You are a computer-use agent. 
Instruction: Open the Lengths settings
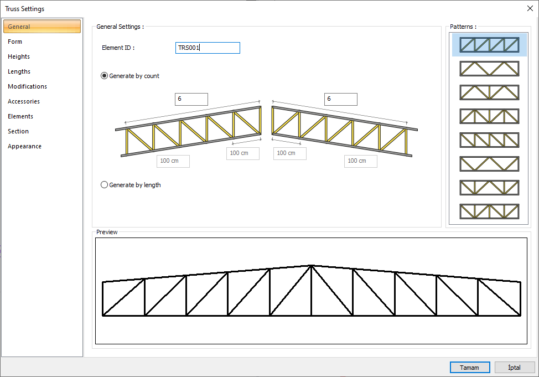18,71
